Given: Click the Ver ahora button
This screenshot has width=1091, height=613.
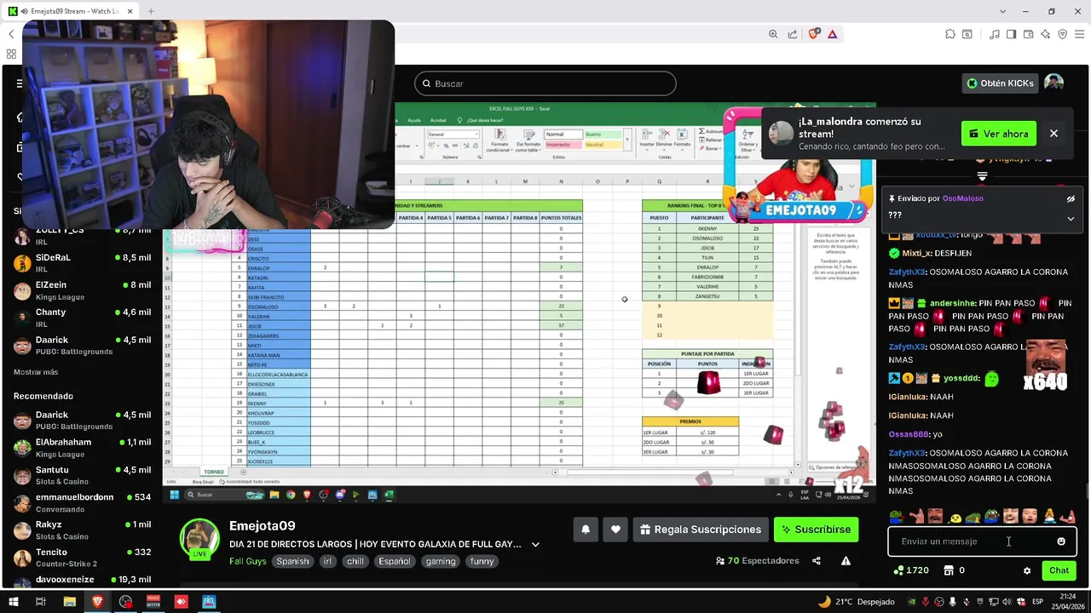Looking at the screenshot, I should point(999,134).
